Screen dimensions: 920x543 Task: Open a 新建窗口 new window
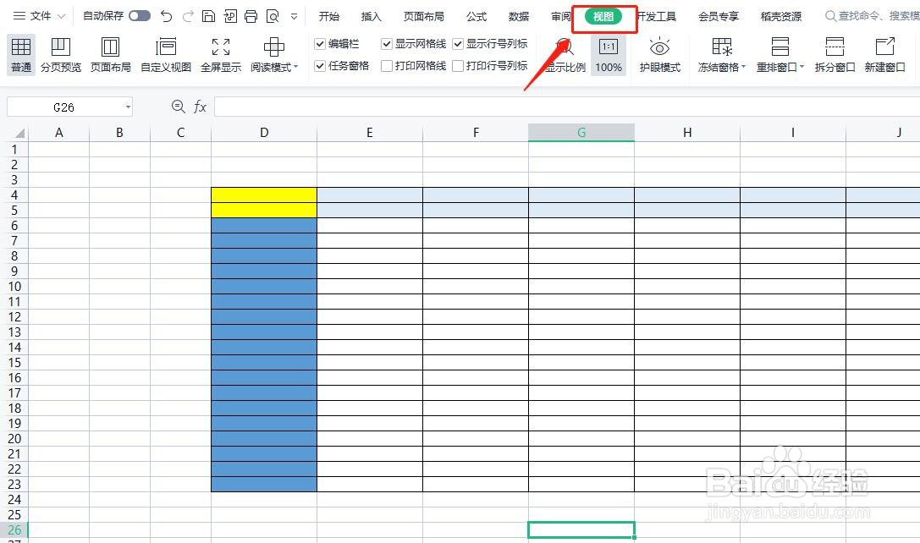[x=884, y=54]
